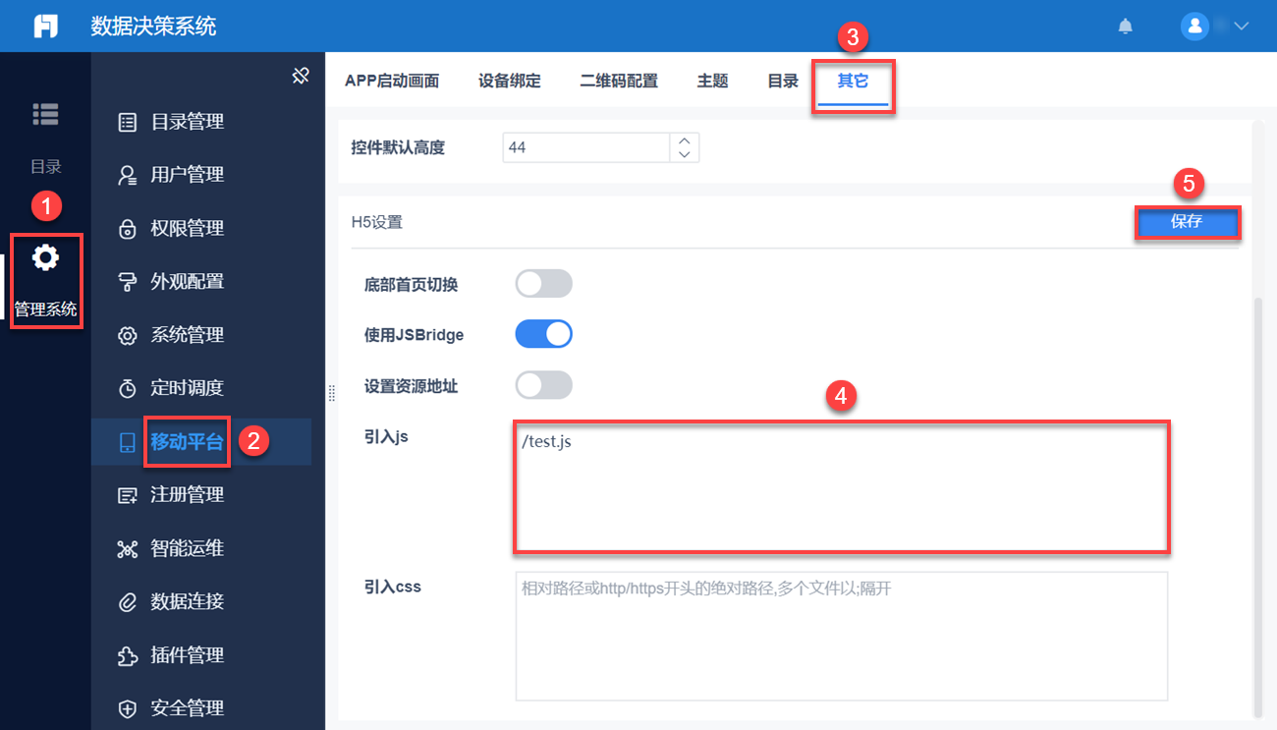Screen dimensions: 1277x730
Task: Switch to 主题 tab
Action: click(x=713, y=82)
